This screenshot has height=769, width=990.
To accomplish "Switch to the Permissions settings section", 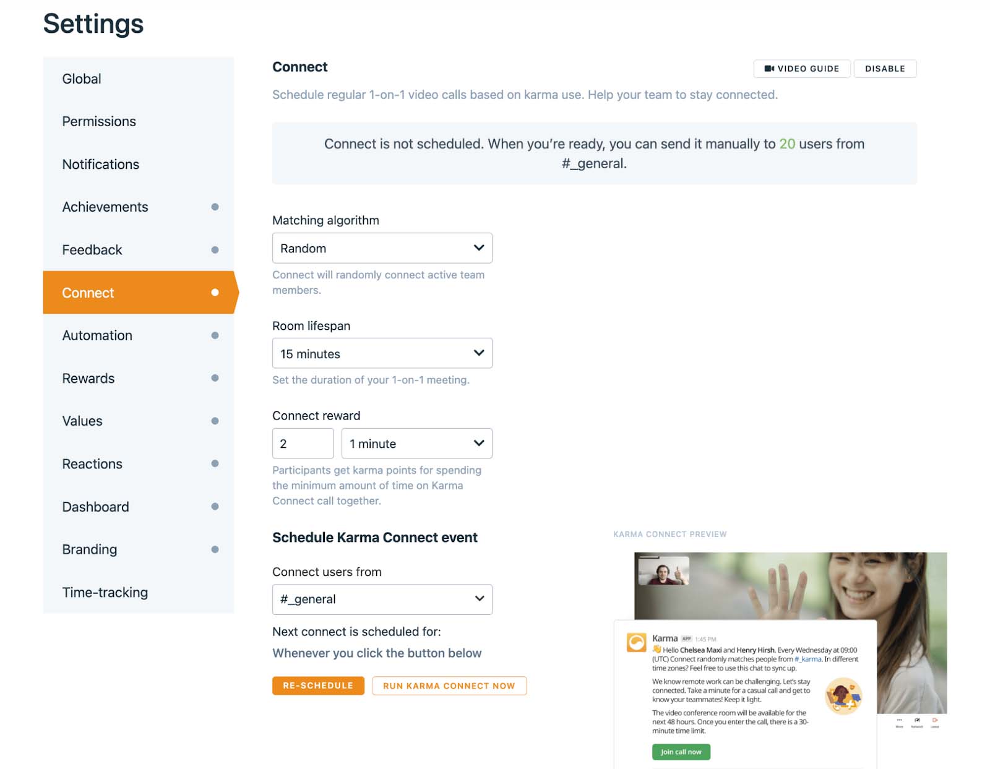I will pyautogui.click(x=99, y=121).
